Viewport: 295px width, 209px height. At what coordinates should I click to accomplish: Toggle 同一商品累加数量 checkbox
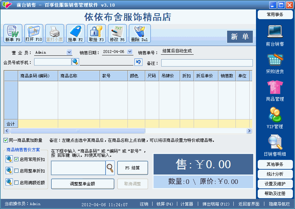pos(6,140)
